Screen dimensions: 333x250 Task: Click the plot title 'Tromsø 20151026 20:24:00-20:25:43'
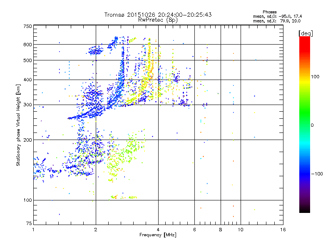coord(158,15)
